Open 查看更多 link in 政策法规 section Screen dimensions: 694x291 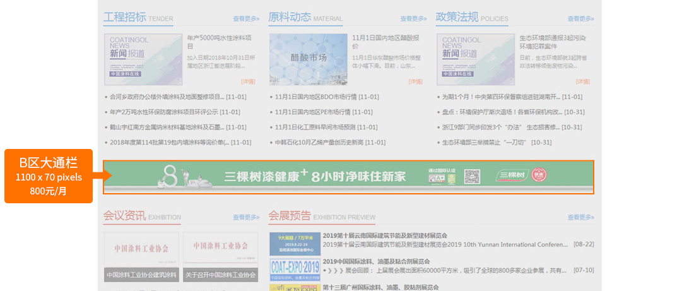pos(580,19)
